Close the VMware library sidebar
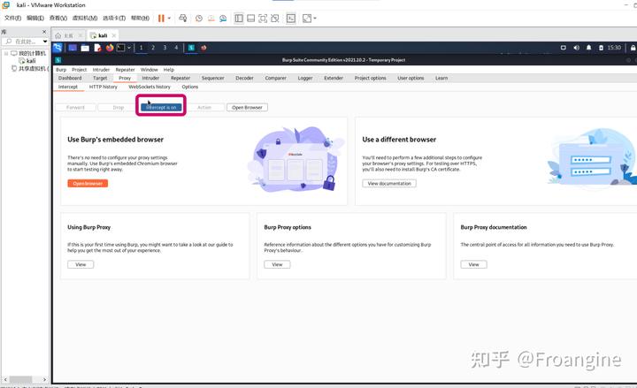The image size is (637, 388). pyautogui.click(x=44, y=32)
